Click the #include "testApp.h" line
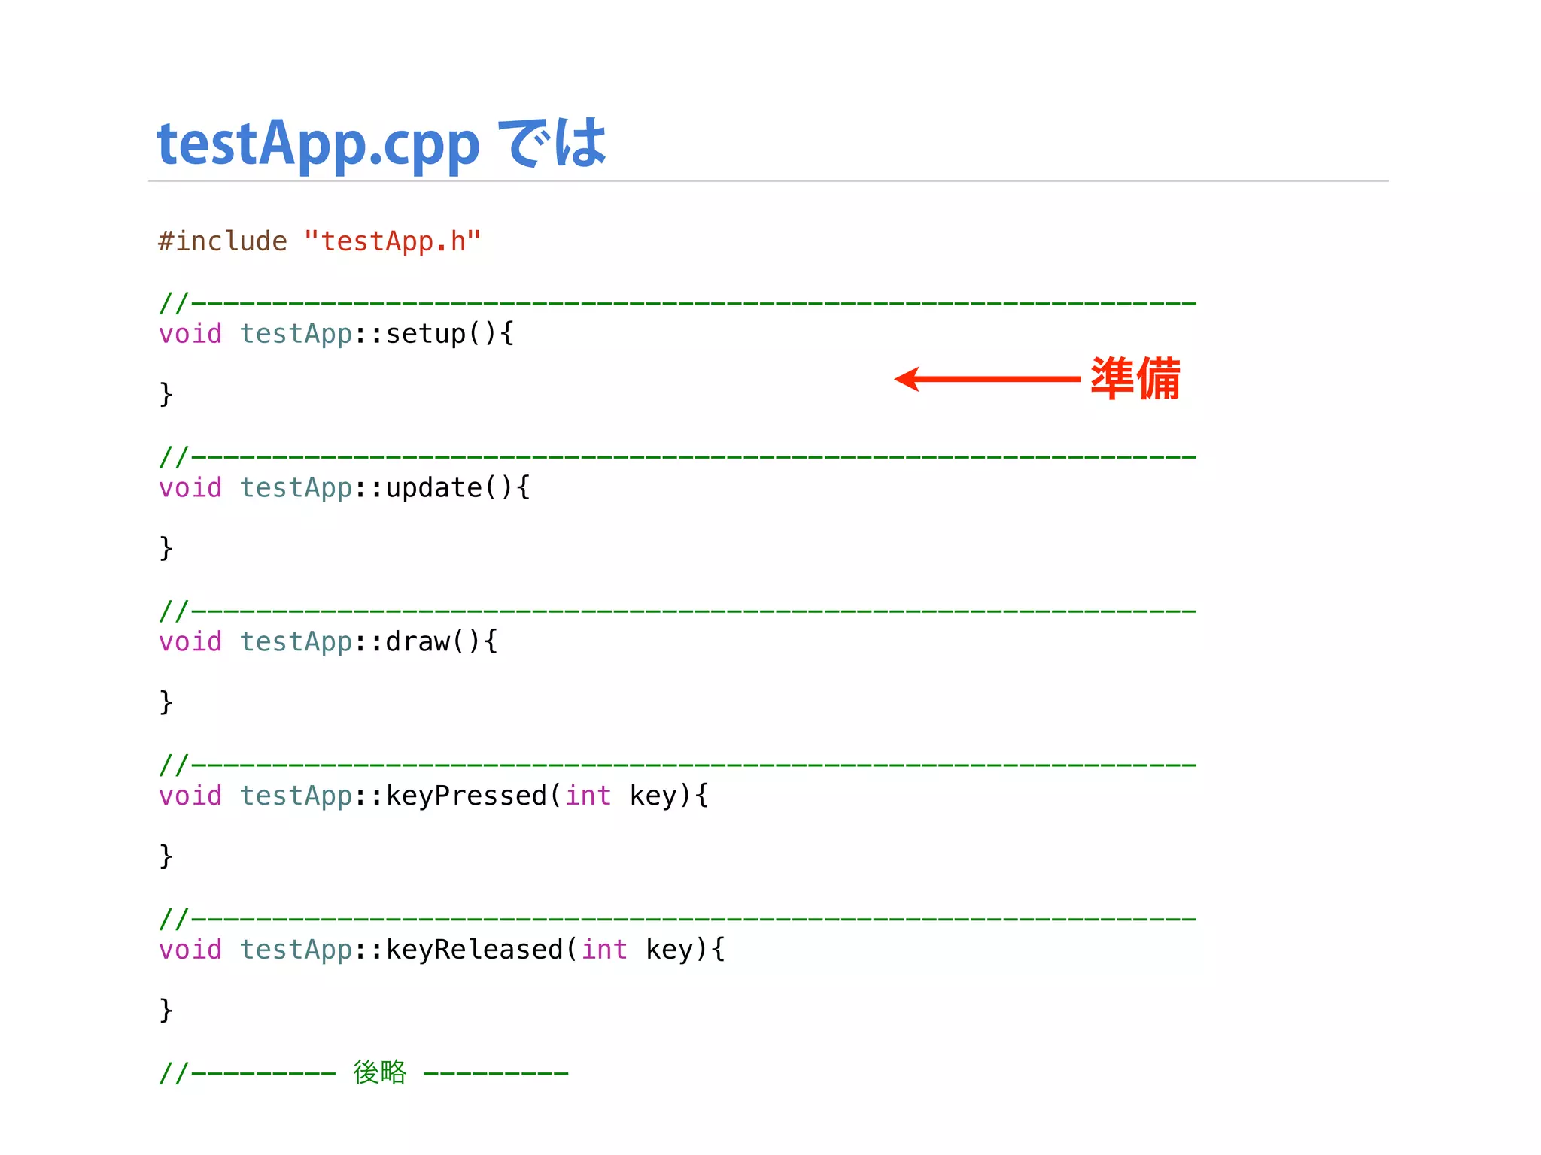The image size is (1541, 1155). point(320,241)
